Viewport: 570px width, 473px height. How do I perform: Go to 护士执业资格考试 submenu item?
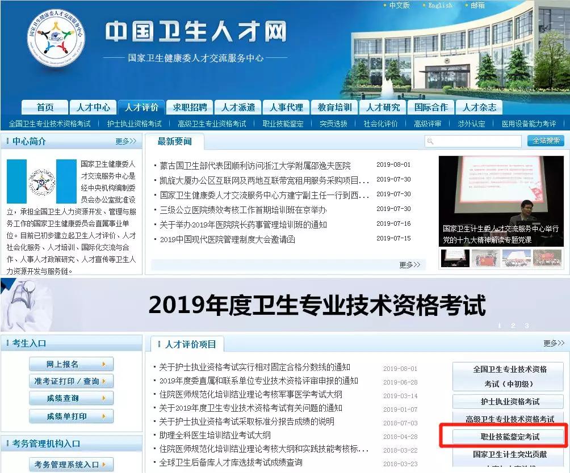coord(134,124)
